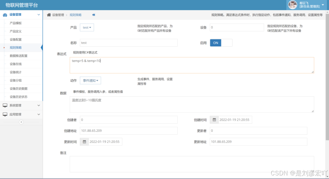This screenshot has width=329, height=179.
Task: Click the 设备管理 breadcrumb link
Action: point(58,15)
